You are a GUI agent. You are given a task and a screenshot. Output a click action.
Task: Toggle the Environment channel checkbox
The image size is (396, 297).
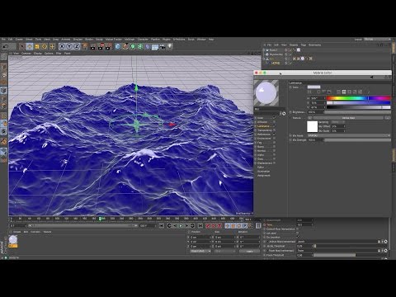(274, 139)
